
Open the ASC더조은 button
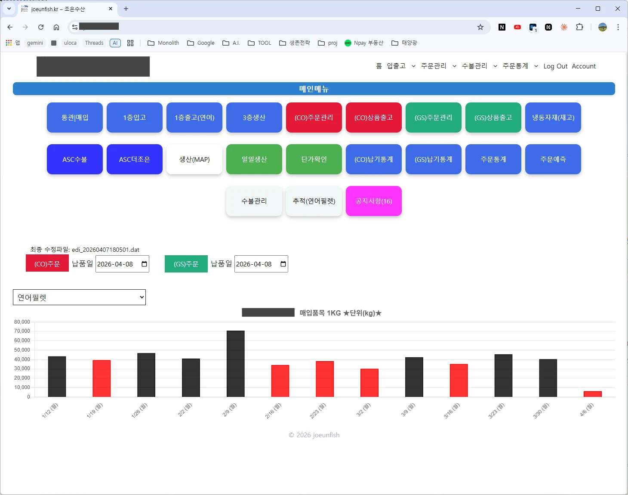coord(135,159)
